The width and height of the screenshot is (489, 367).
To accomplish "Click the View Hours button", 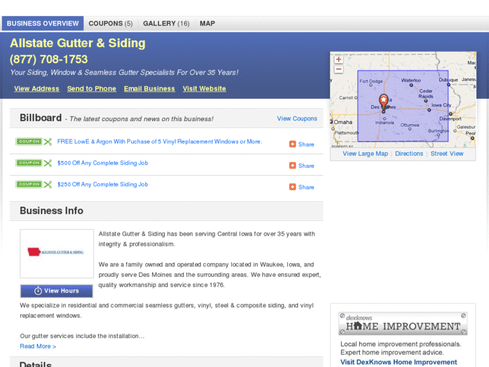I will 57,291.
